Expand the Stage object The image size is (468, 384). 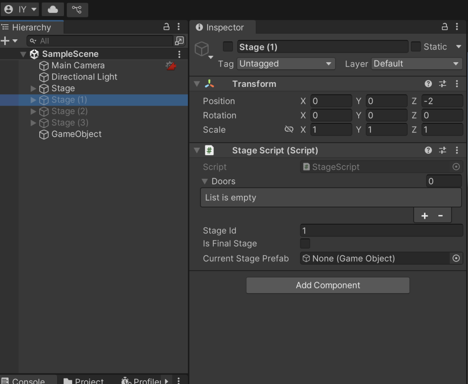(33, 88)
